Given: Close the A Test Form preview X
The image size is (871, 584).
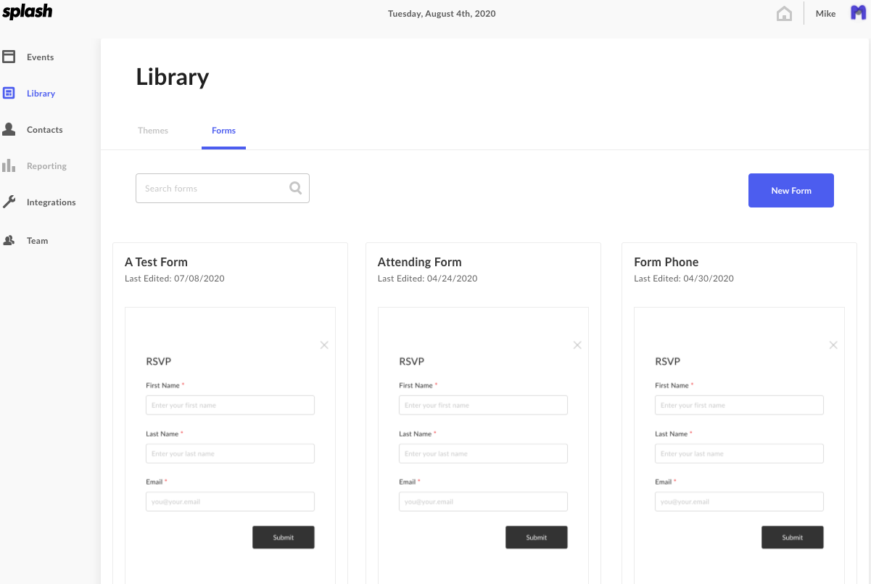Looking at the screenshot, I should click(x=324, y=345).
